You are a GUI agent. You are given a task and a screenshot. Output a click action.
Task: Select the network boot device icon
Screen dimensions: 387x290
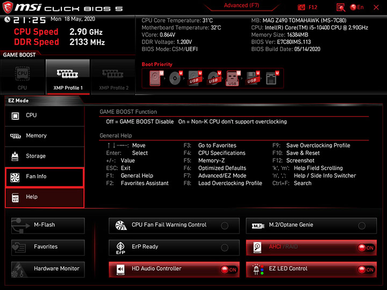(x=272, y=78)
